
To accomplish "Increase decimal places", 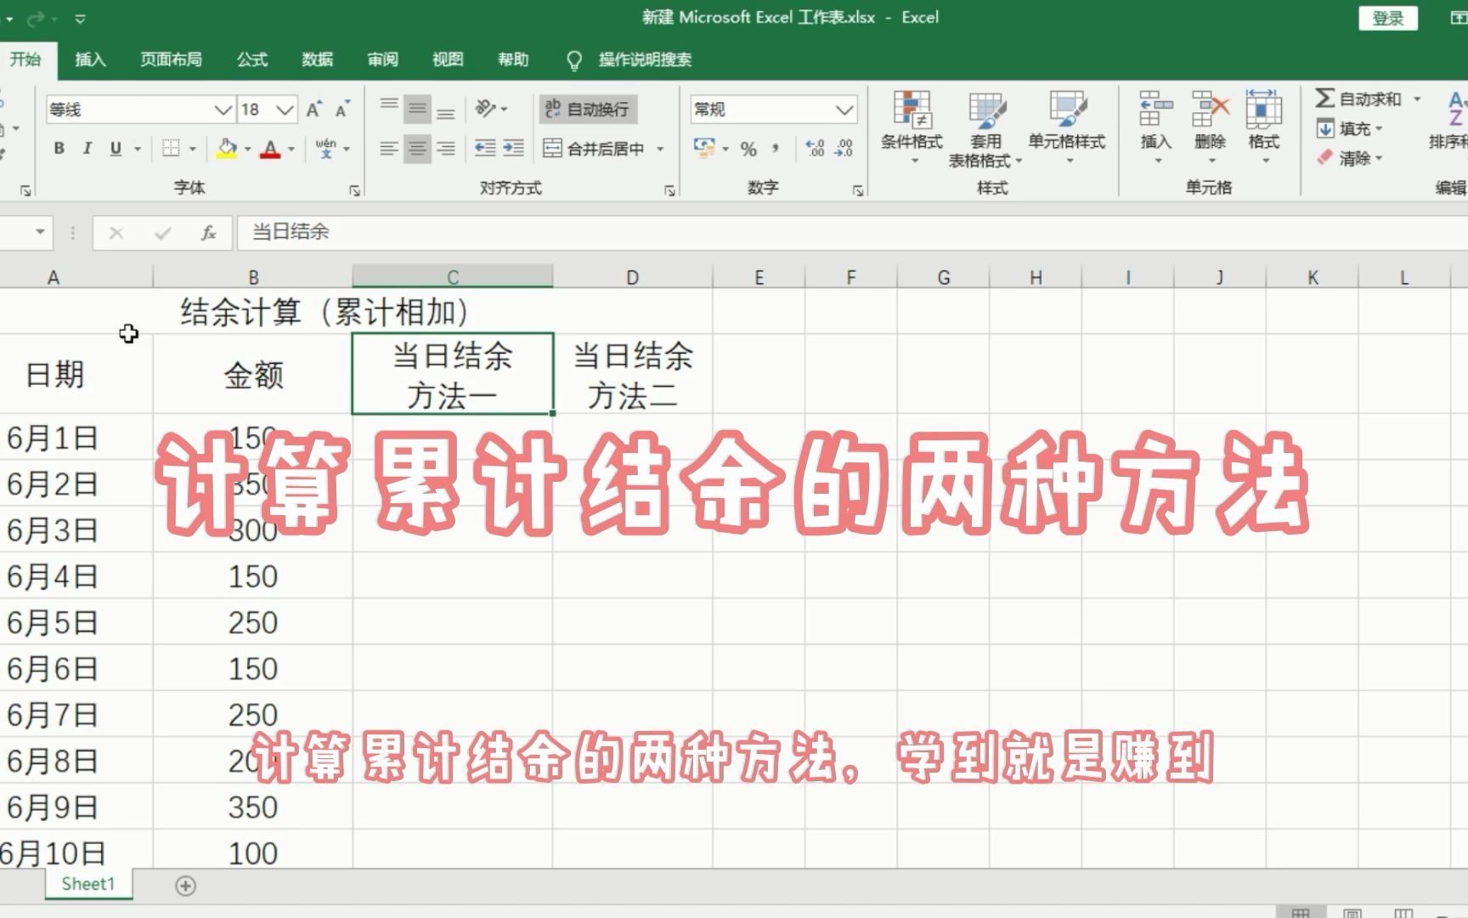I will pos(815,149).
